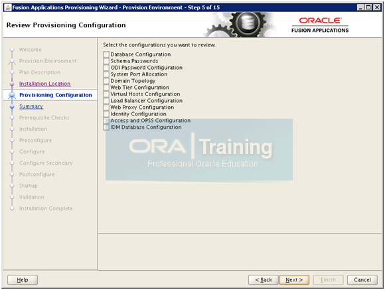Screen dimensions: 385x290
Task: Click the Plan Description step bullet
Action: click(12, 72)
